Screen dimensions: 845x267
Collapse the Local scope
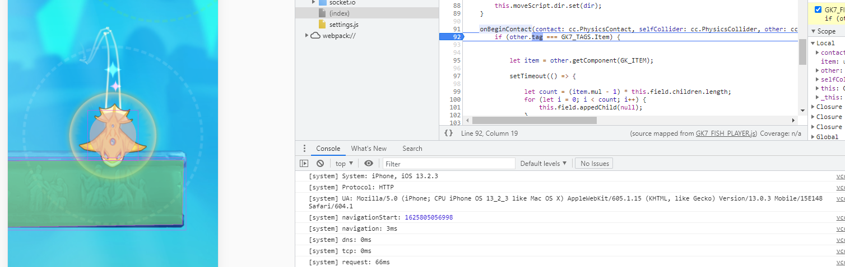813,43
